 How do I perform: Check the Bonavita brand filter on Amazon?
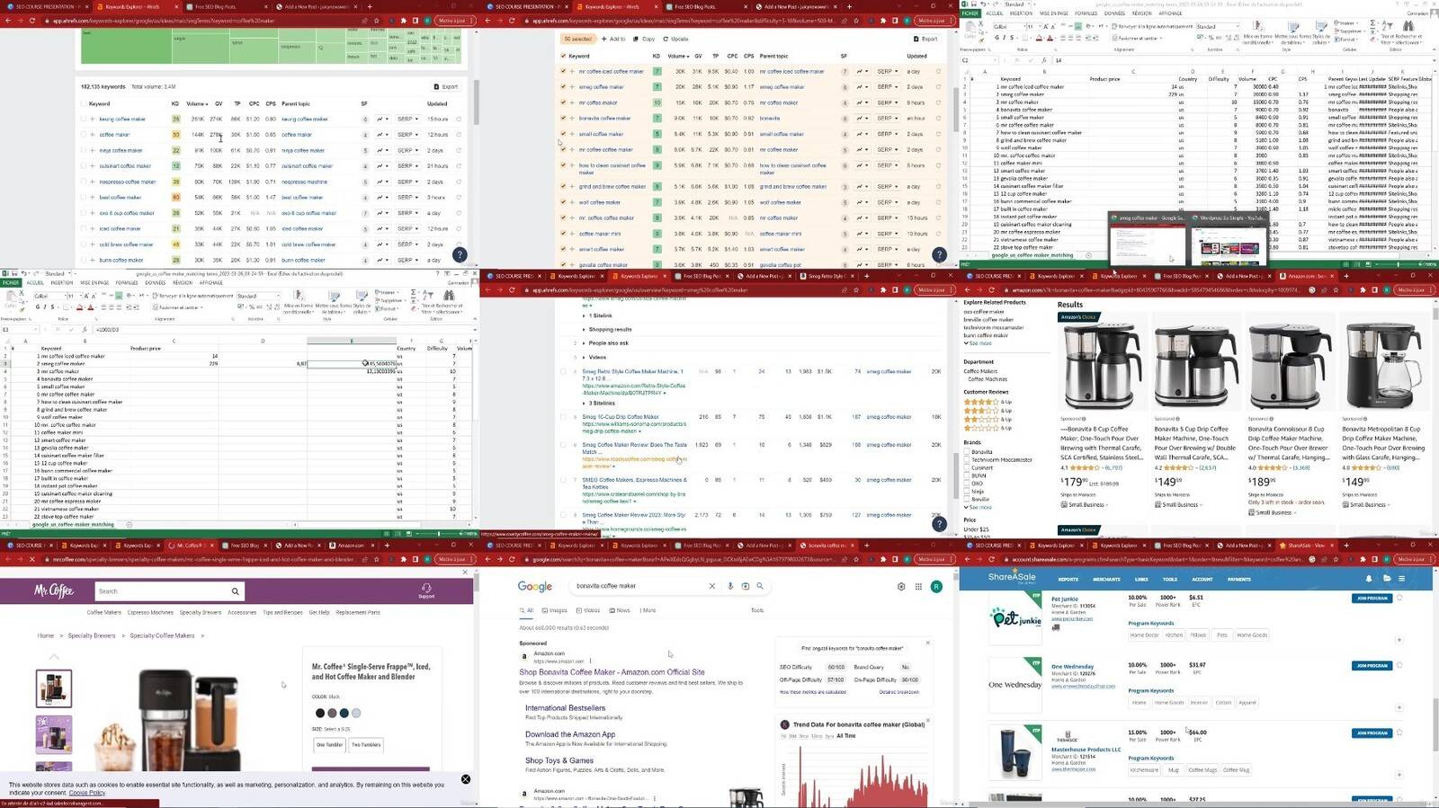pyautogui.click(x=967, y=452)
